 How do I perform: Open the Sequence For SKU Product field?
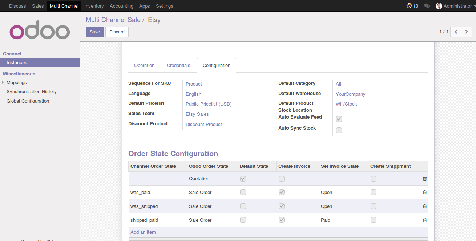tap(194, 84)
